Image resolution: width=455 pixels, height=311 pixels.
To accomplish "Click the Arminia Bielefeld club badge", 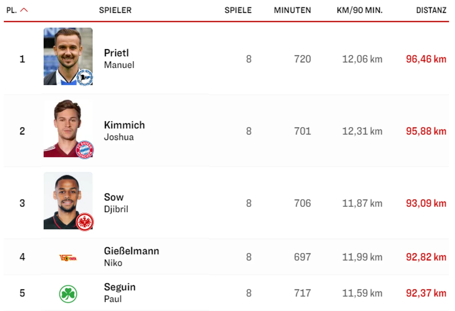I will (x=84, y=77).
